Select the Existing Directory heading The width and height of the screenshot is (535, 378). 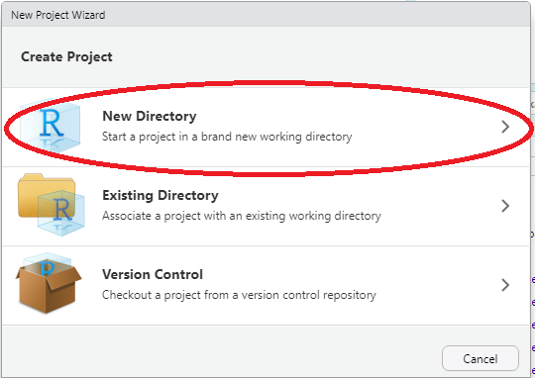(160, 195)
